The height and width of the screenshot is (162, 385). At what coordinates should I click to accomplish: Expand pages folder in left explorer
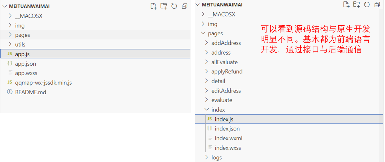[10, 35]
